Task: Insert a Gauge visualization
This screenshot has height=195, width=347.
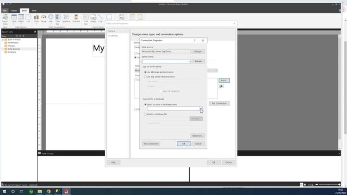Action: (43, 18)
